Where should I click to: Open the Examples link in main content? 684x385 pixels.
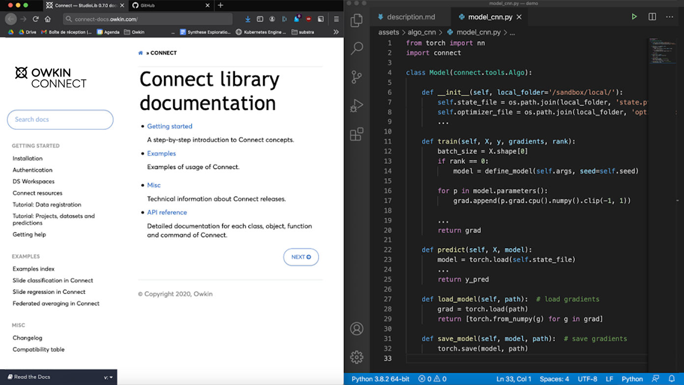[161, 153]
